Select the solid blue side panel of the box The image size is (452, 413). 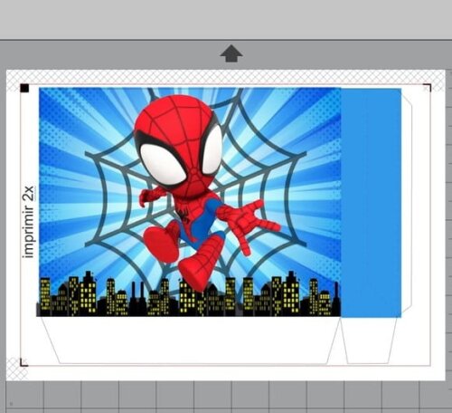(x=371, y=203)
